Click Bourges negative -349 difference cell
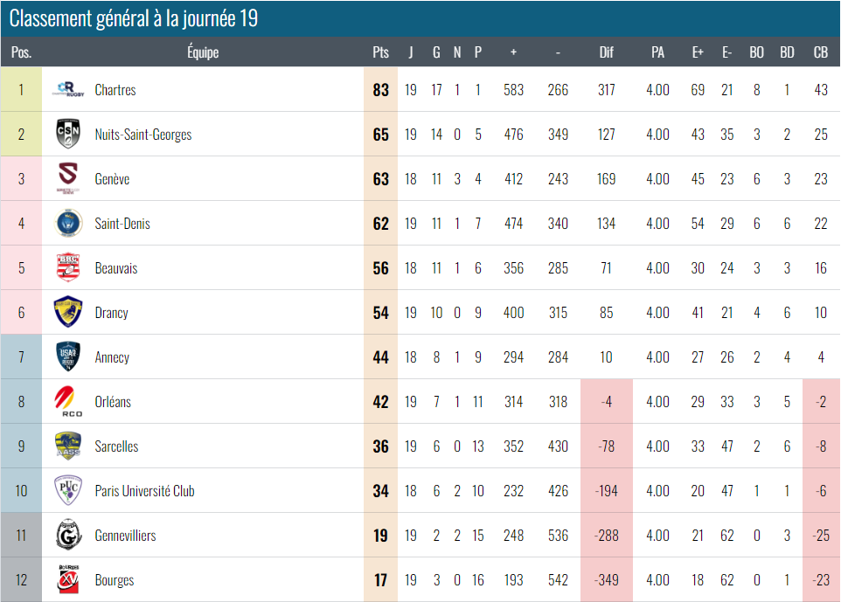The width and height of the screenshot is (841, 602). [x=606, y=580]
